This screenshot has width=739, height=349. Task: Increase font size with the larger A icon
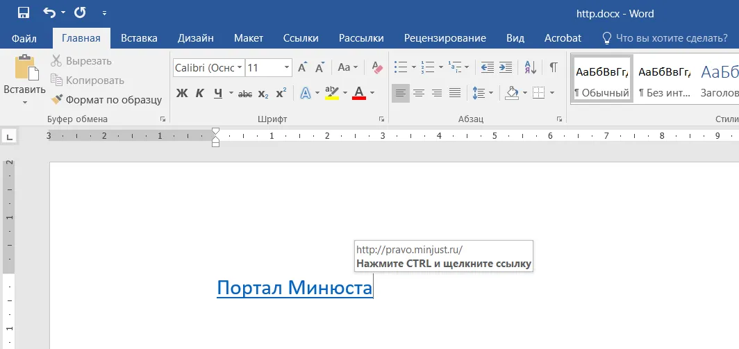[x=303, y=68]
